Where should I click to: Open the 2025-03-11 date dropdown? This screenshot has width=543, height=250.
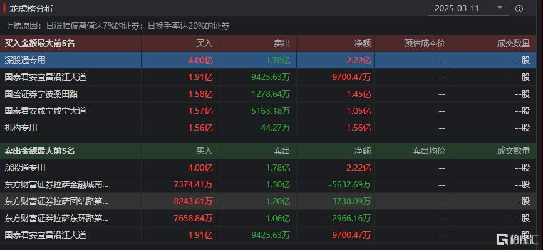pos(468,8)
